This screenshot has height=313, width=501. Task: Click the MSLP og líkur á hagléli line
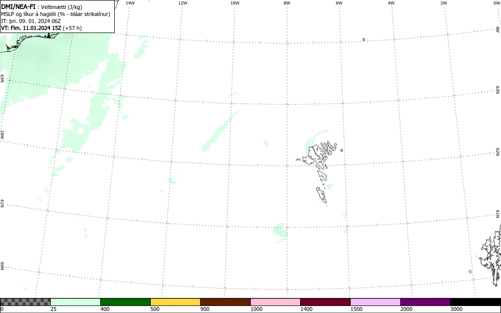pyautogui.click(x=56, y=14)
